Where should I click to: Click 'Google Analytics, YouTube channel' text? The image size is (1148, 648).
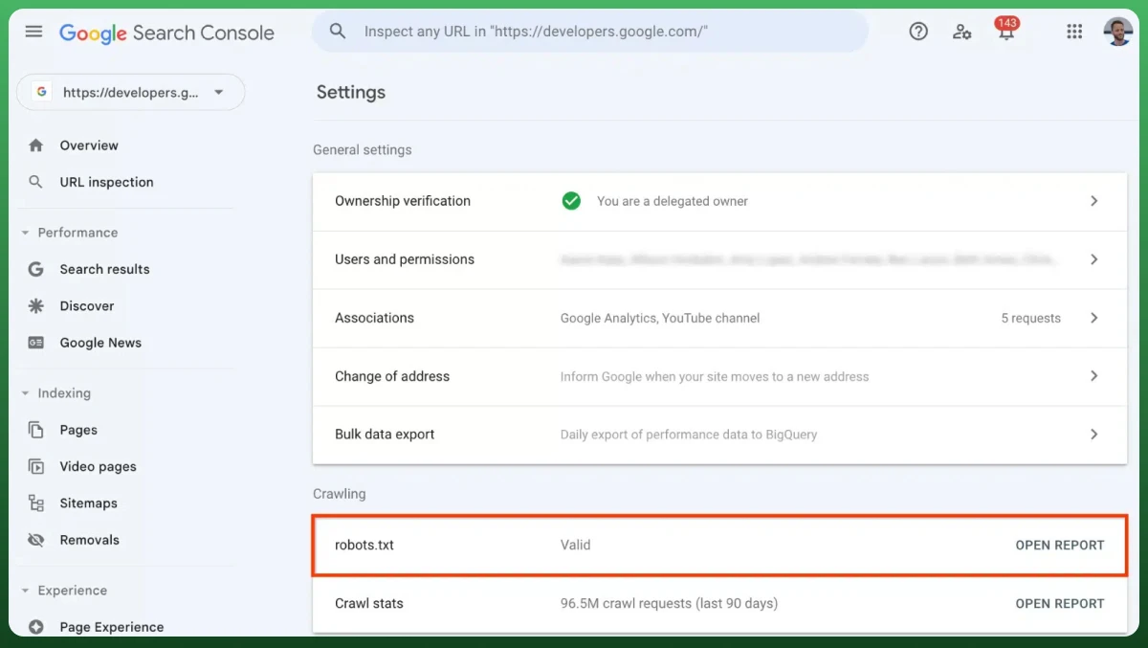[660, 318]
